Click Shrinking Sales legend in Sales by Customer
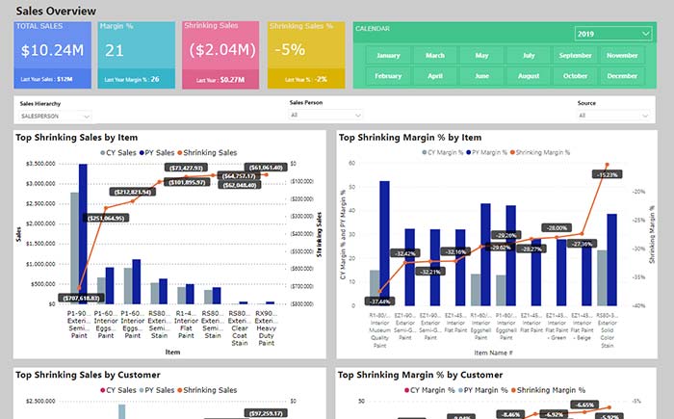Image resolution: width=674 pixels, height=419 pixels. coord(207,390)
